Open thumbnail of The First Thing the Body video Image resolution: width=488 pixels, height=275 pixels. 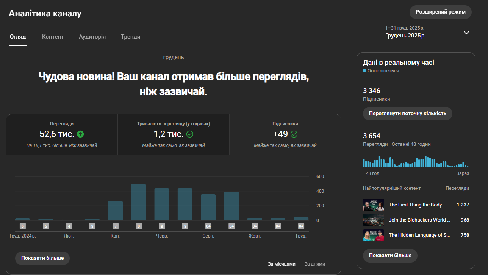[374, 205]
